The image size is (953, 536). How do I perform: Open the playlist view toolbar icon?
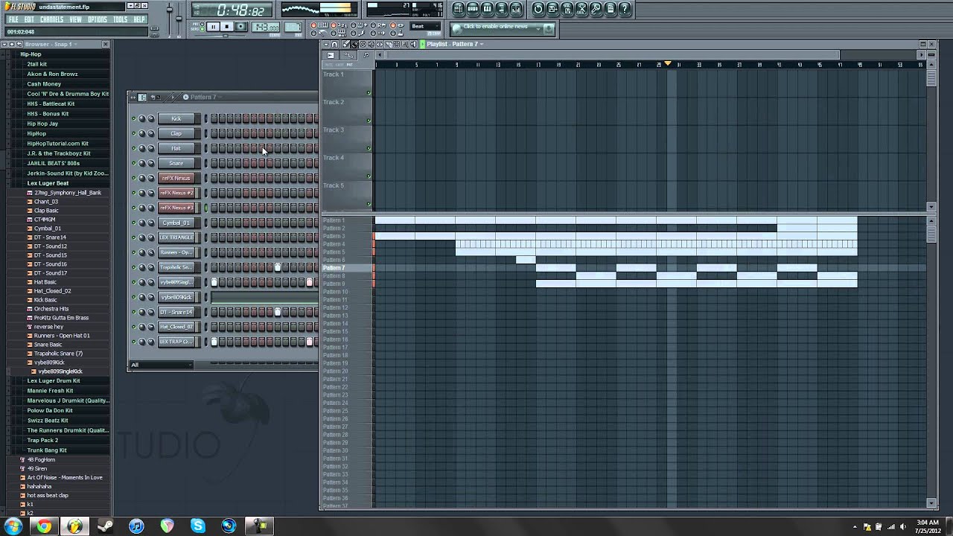(x=458, y=9)
